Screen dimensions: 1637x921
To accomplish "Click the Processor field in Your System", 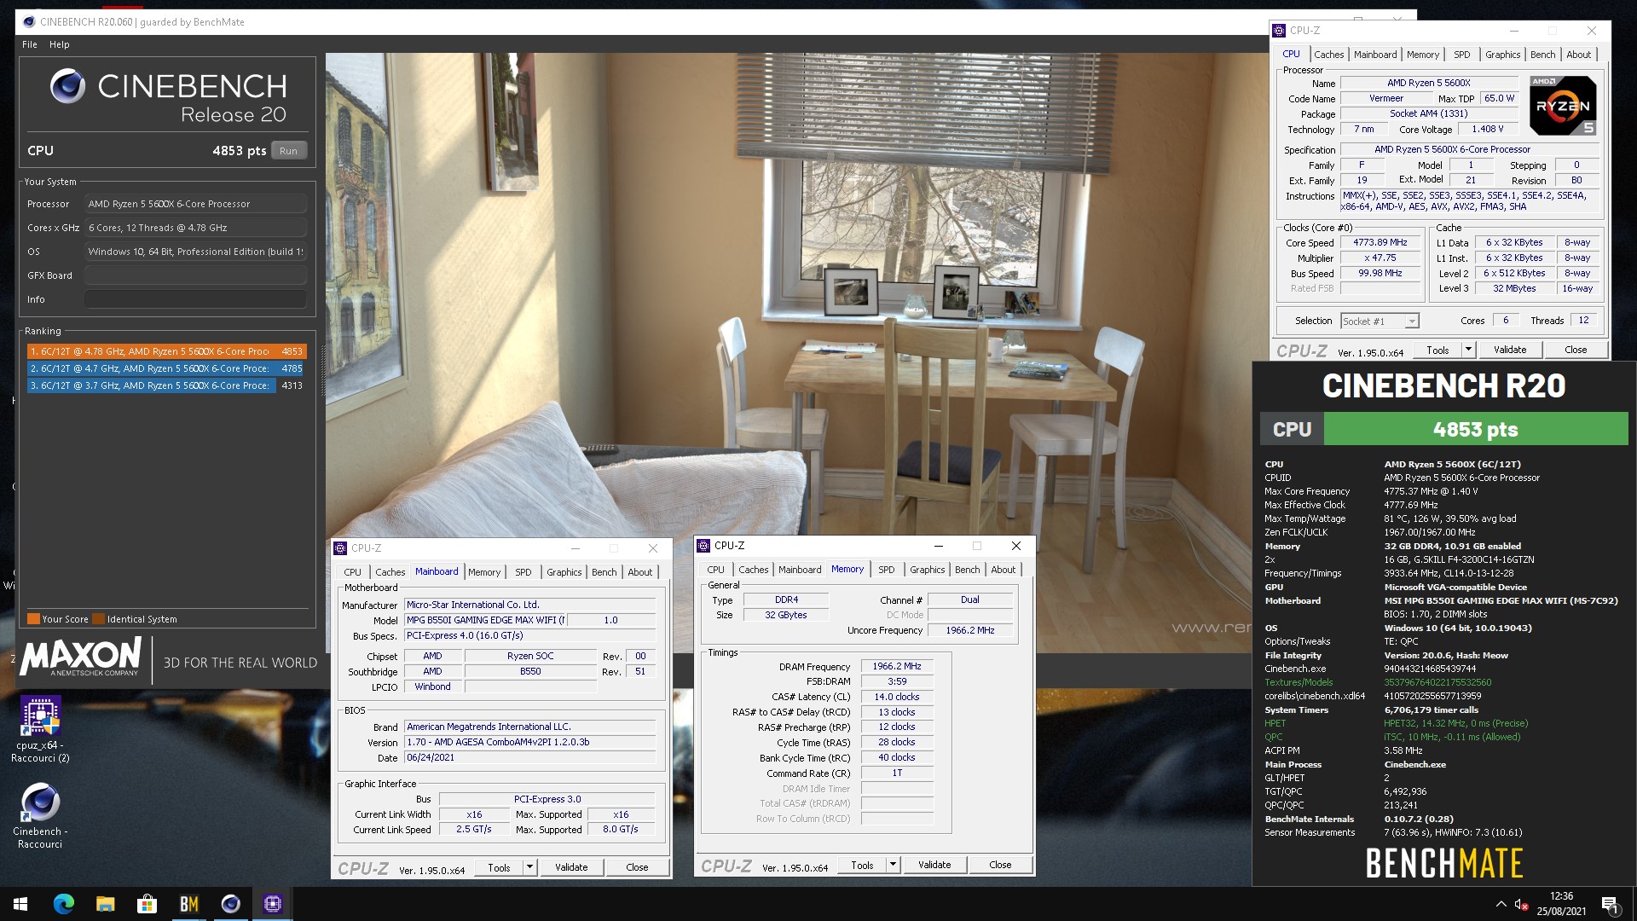I will [x=195, y=204].
